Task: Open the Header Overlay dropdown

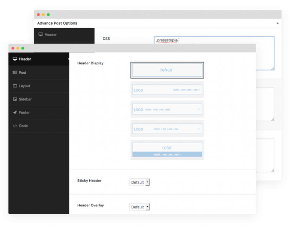Action: [139, 207]
